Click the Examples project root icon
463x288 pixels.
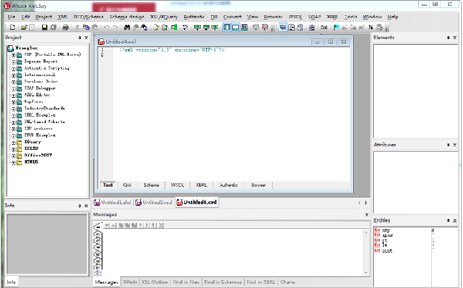coord(10,48)
